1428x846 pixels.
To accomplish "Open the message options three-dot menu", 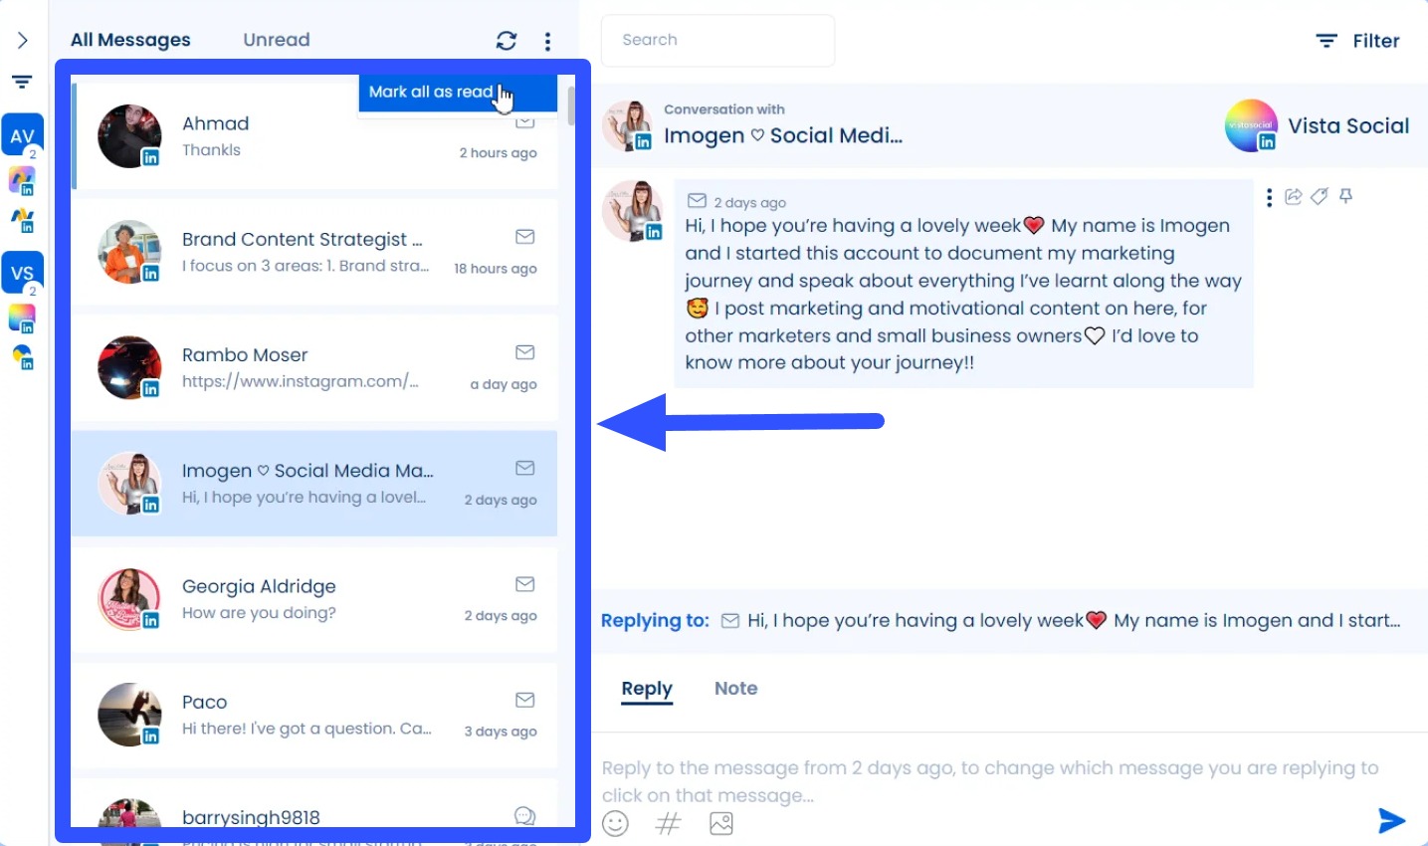I will [1269, 197].
